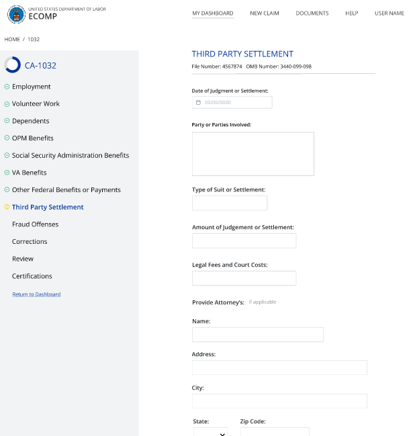Click the attorney Name input field

pos(257,335)
